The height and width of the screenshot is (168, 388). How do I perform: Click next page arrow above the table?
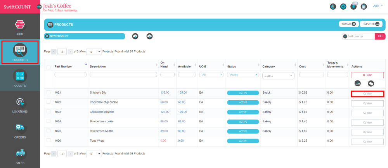pos(70,51)
